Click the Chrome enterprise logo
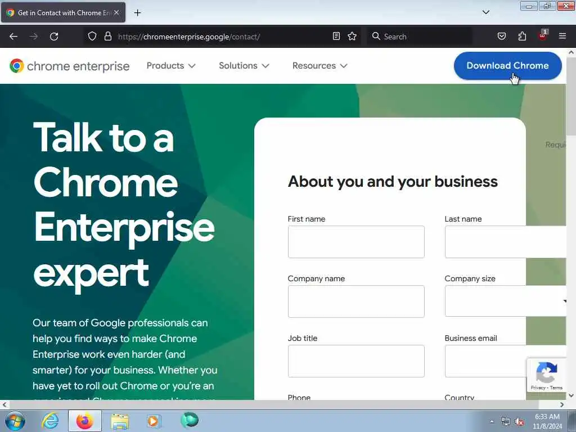The height and width of the screenshot is (432, 576). 69,66
